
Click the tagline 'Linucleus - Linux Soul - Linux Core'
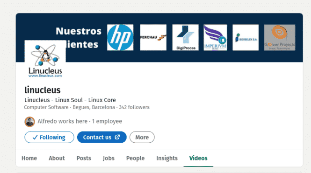click(x=70, y=100)
